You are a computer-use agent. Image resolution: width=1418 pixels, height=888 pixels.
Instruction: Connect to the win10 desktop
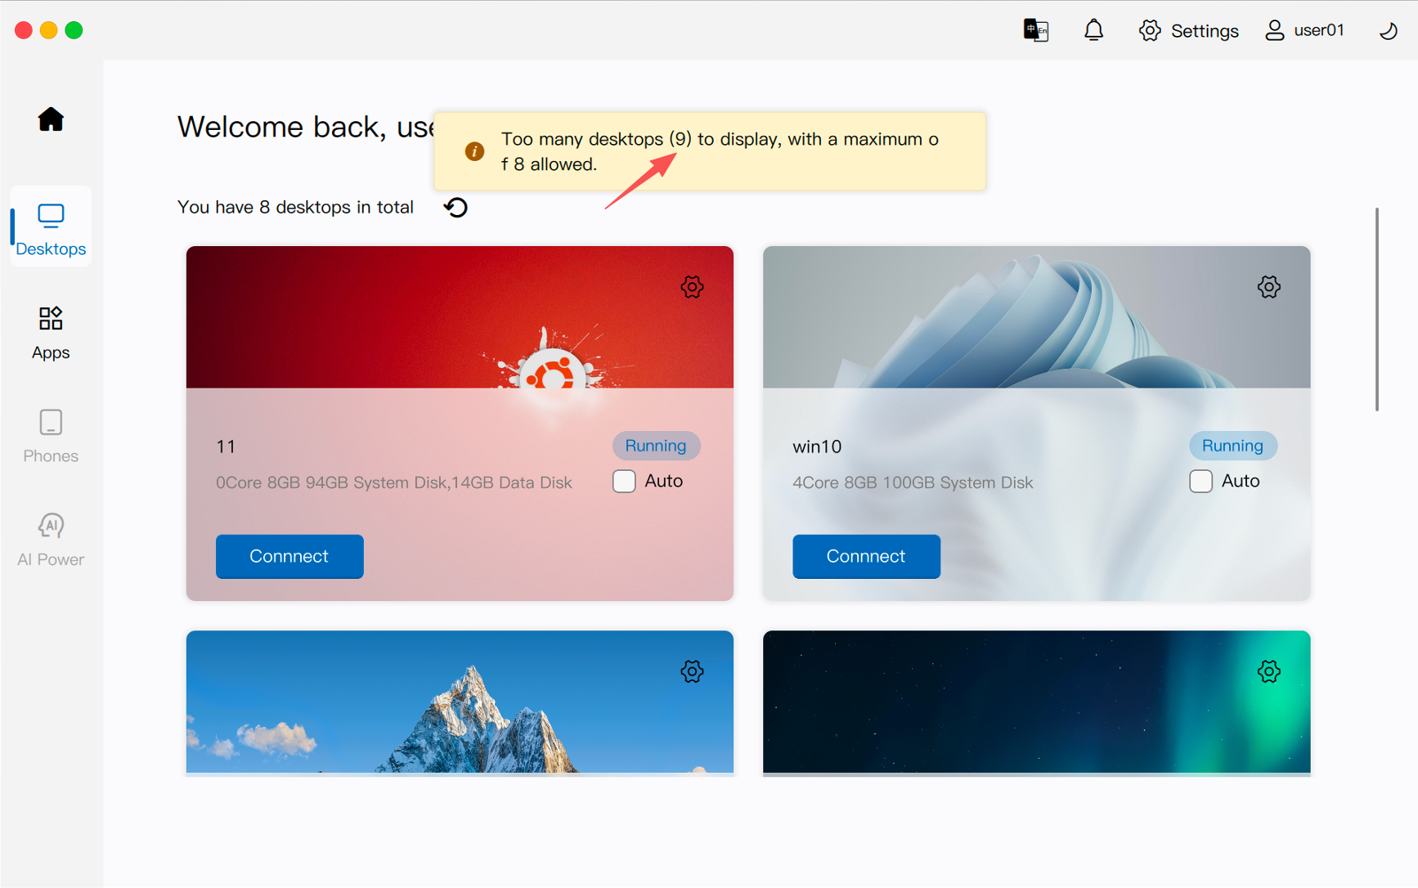[866, 556]
